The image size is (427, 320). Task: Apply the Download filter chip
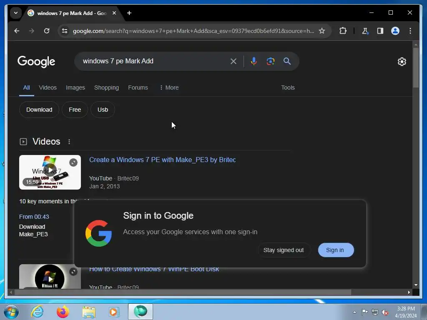pyautogui.click(x=39, y=110)
